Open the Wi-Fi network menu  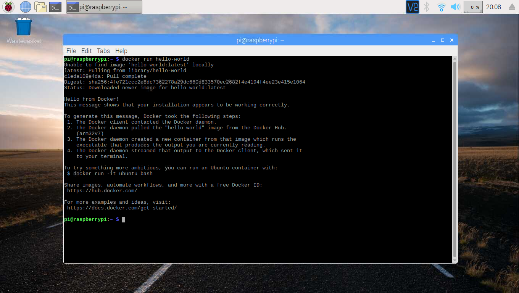coord(442,7)
